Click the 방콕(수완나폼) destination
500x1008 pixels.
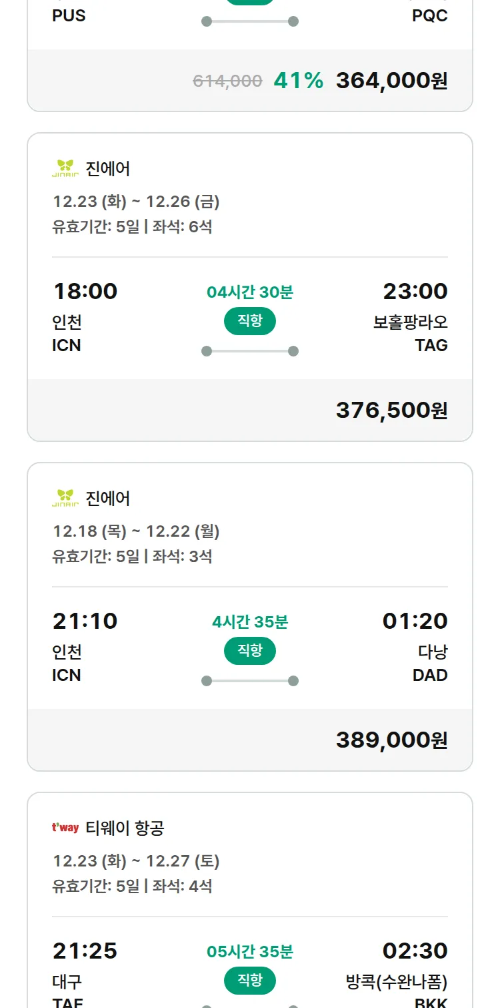[396, 982]
